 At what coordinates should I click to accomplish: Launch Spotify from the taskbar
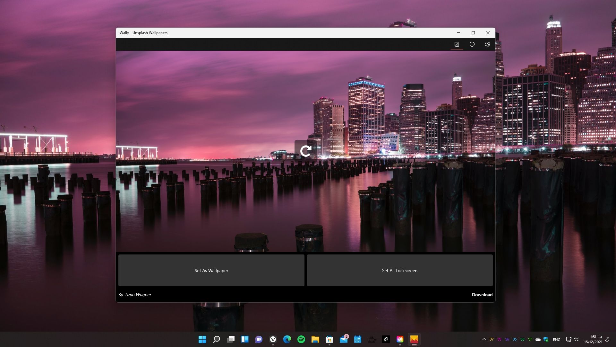point(301,339)
